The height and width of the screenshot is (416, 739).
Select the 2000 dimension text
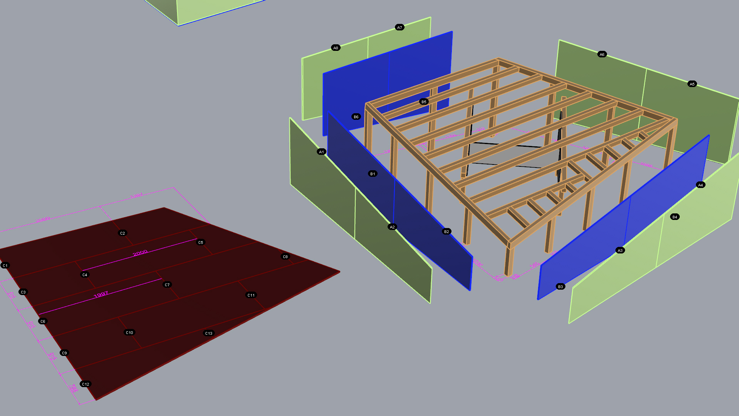pos(140,253)
